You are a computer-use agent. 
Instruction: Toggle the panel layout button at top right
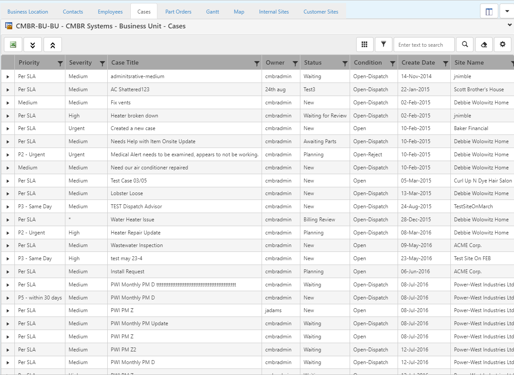tap(489, 11)
